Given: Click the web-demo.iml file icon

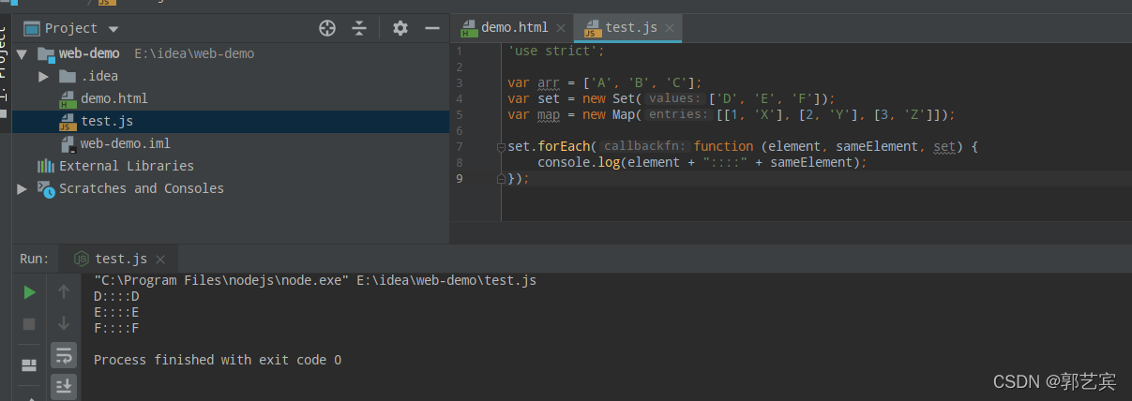Looking at the screenshot, I should pos(68,143).
